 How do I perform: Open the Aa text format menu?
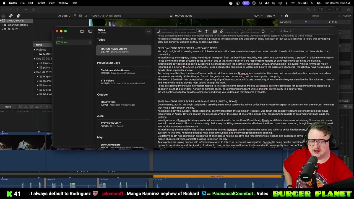(x=200, y=31)
